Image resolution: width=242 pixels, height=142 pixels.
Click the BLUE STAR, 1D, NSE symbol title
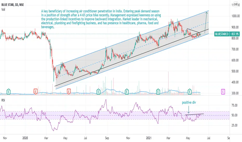tap(13, 5)
